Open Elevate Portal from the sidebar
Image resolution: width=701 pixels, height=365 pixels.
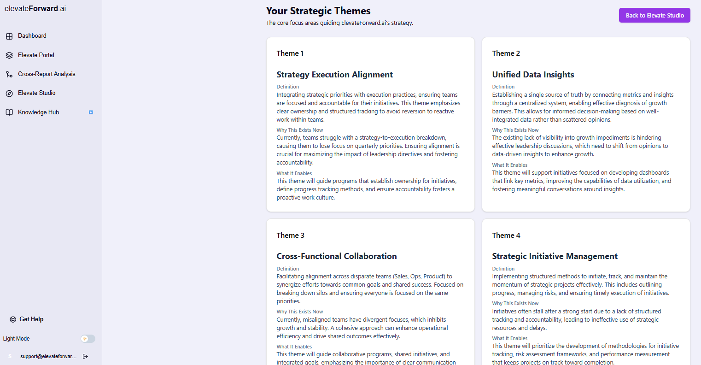pos(35,55)
